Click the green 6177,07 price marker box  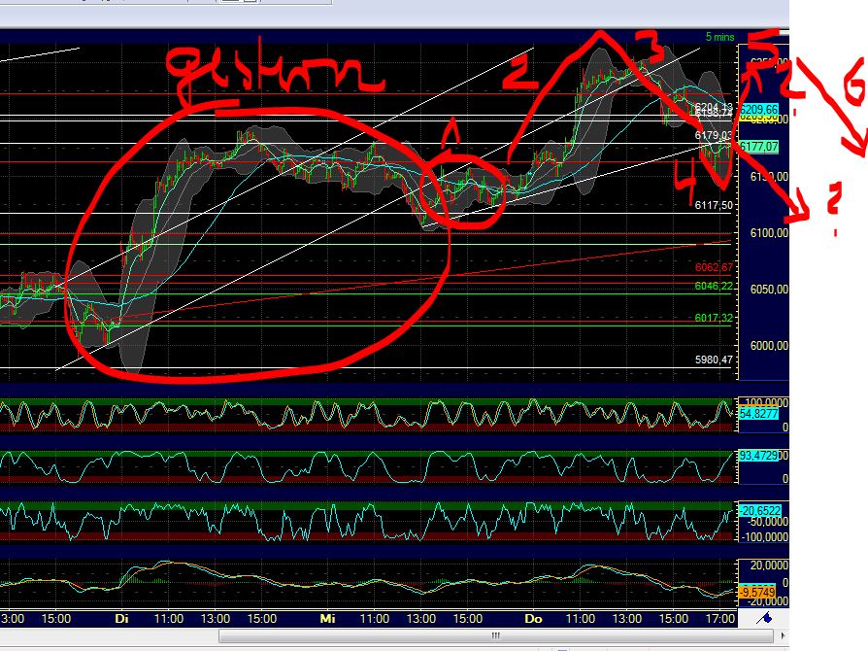tap(758, 147)
